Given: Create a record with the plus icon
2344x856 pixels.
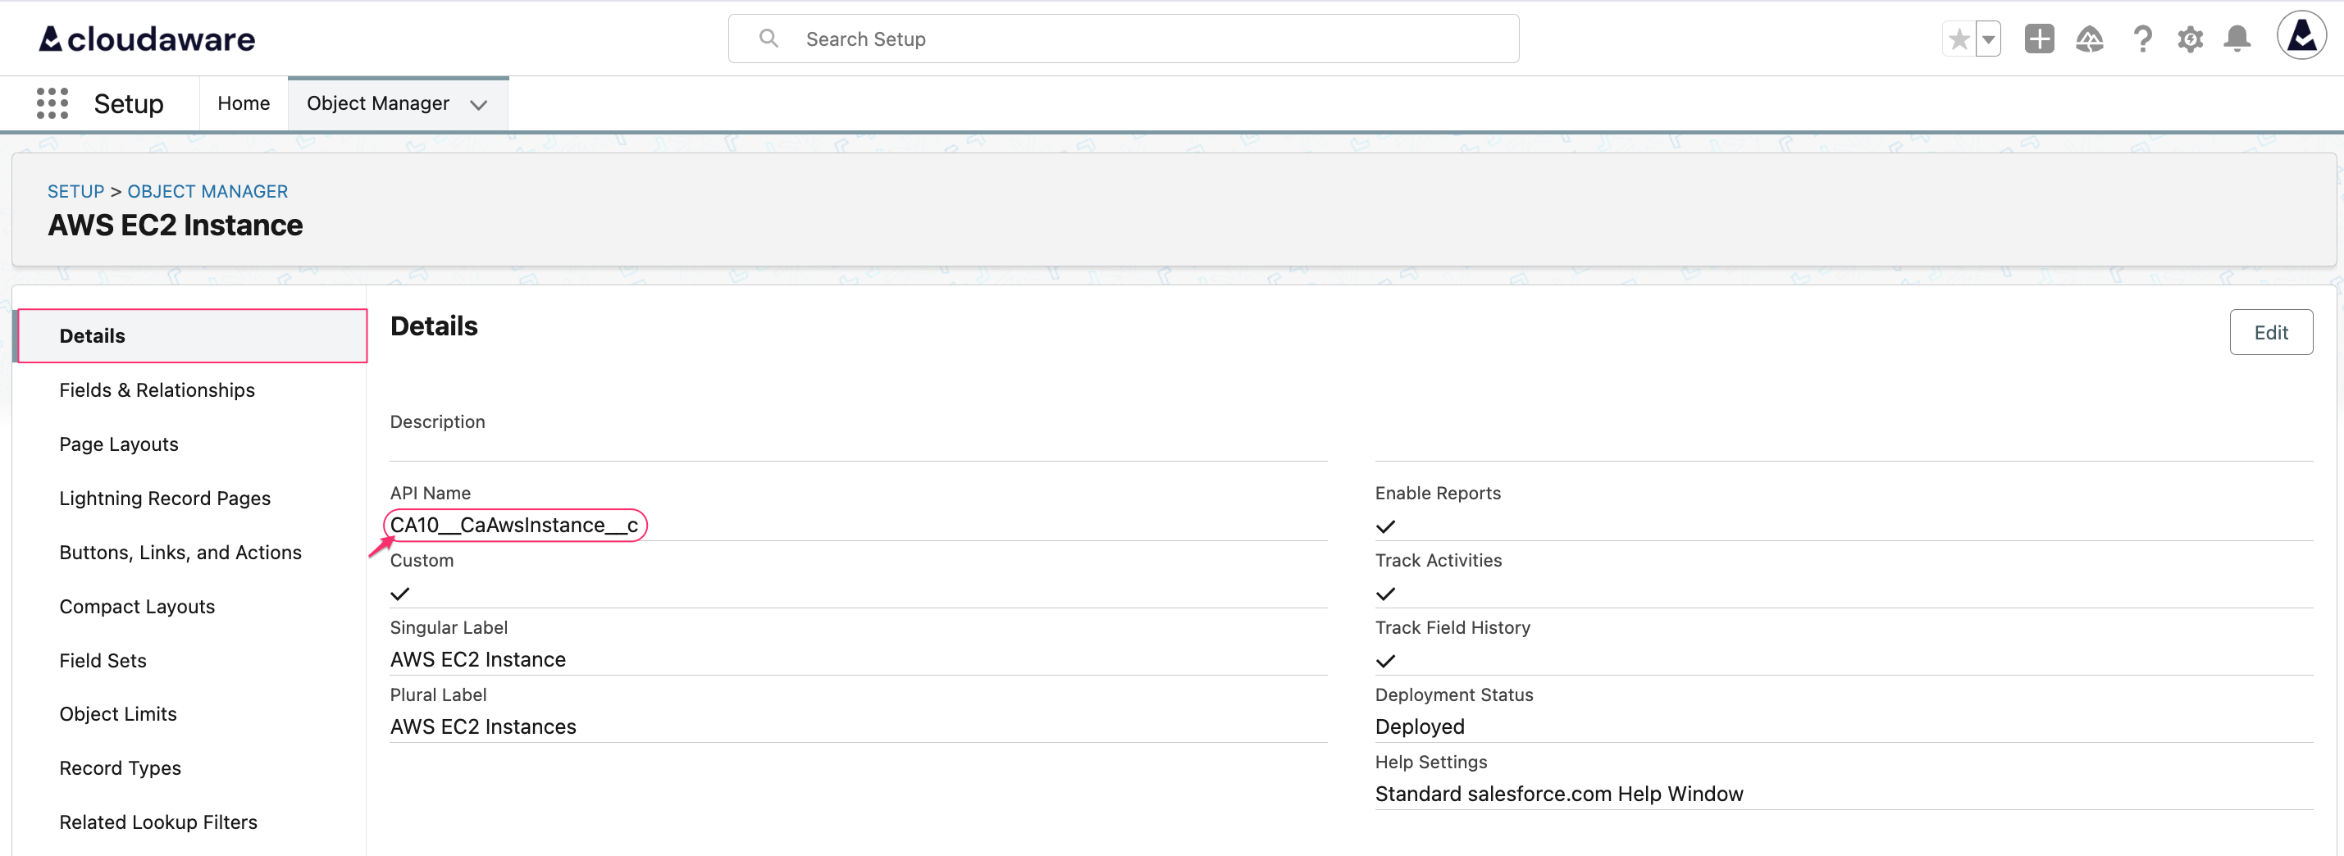Looking at the screenshot, I should (x=2039, y=39).
